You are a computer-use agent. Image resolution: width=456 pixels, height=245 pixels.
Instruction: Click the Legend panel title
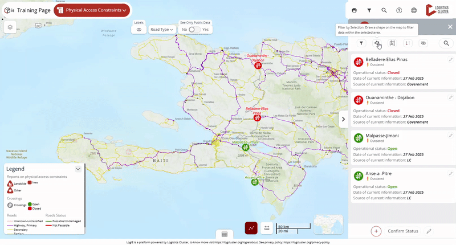click(15, 169)
